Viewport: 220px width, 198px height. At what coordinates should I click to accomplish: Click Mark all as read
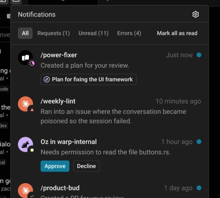pyautogui.click(x=177, y=33)
